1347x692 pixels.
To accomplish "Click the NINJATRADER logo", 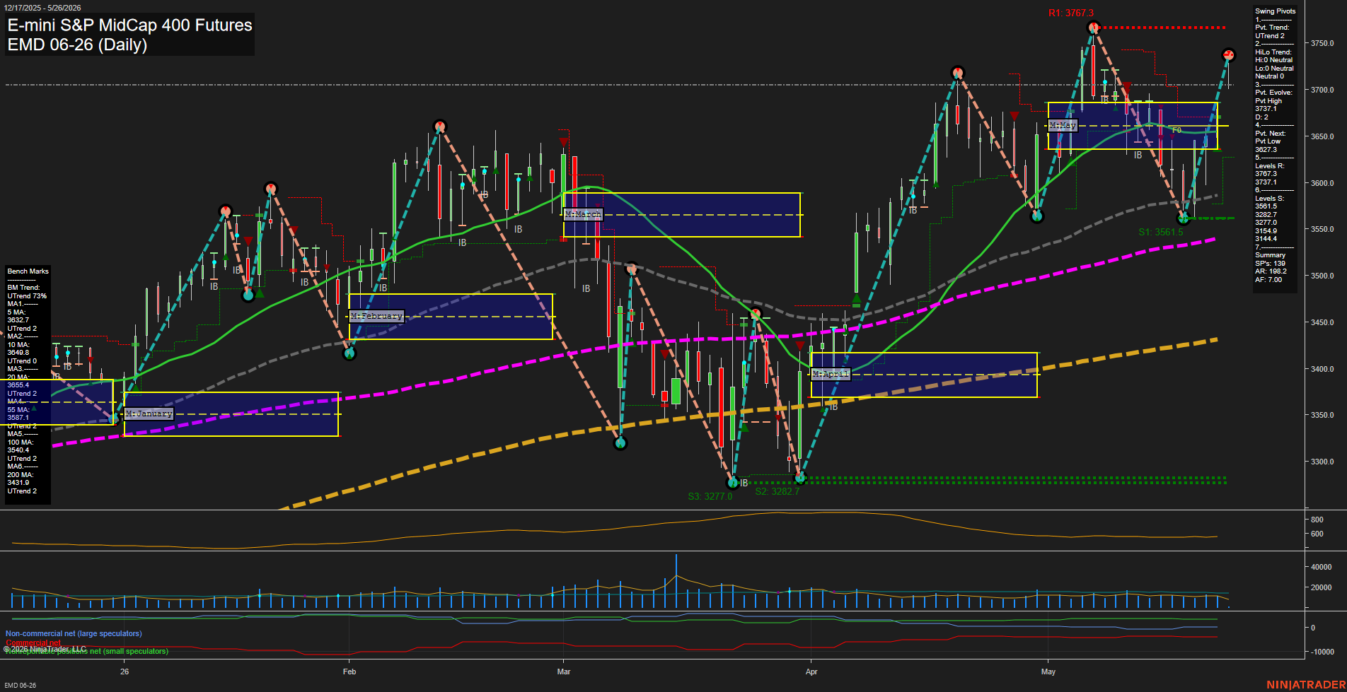I will (1306, 685).
